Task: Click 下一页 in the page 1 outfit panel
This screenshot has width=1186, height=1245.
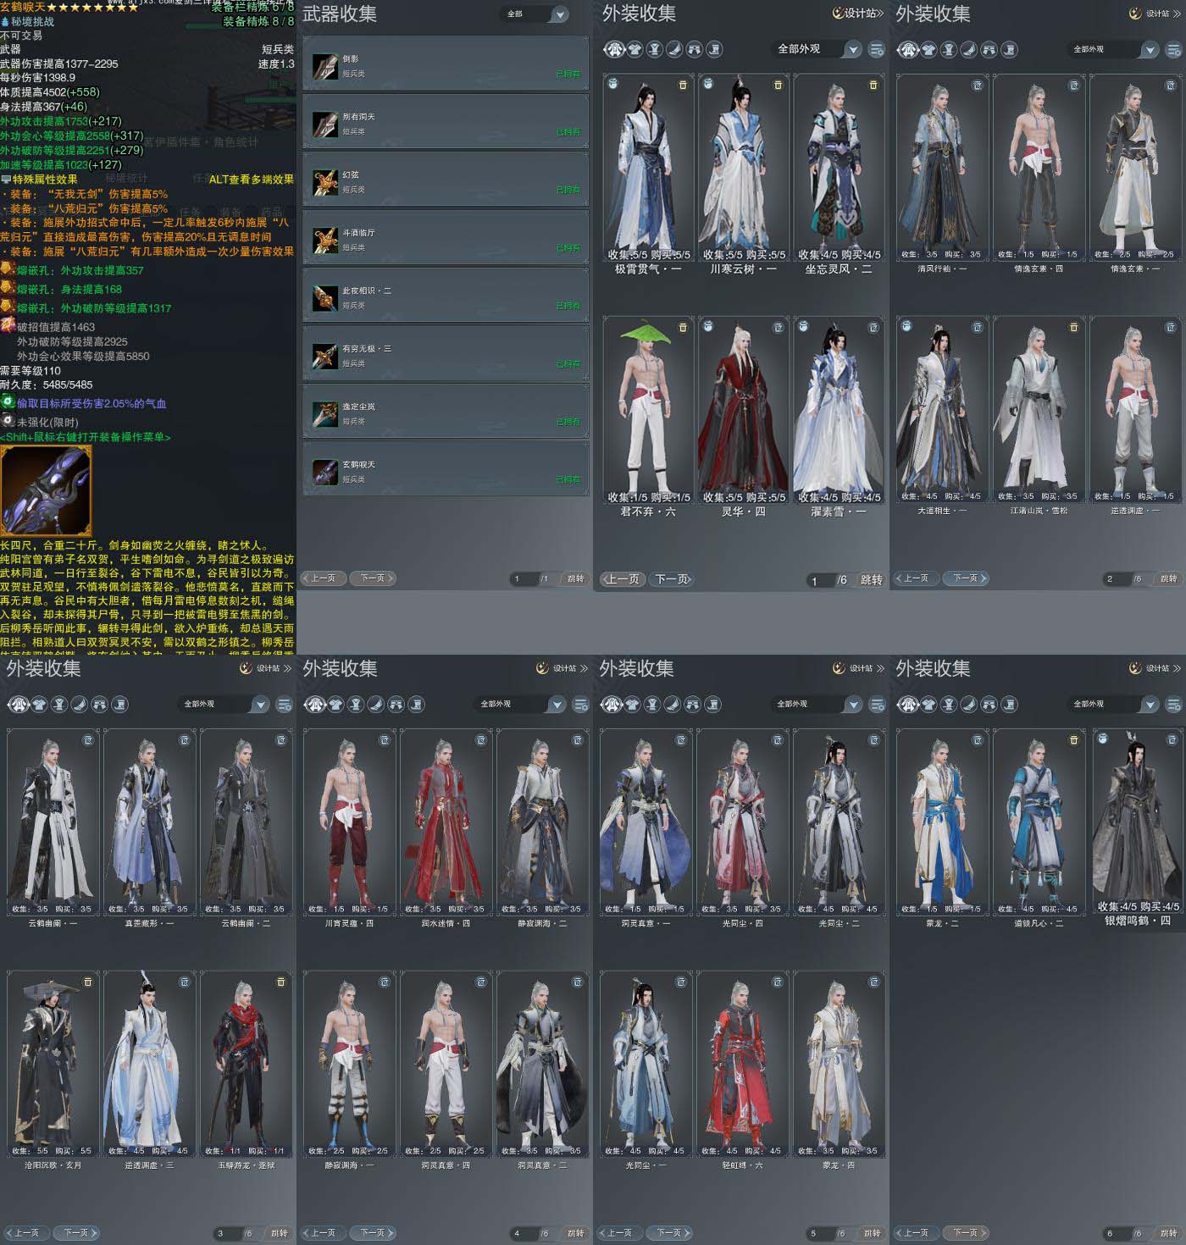Action: pyautogui.click(x=672, y=579)
